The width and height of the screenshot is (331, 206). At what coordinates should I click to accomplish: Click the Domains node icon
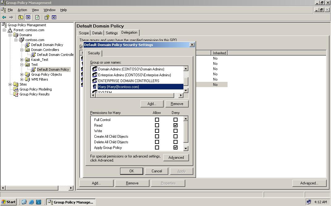pyautogui.click(x=16, y=35)
